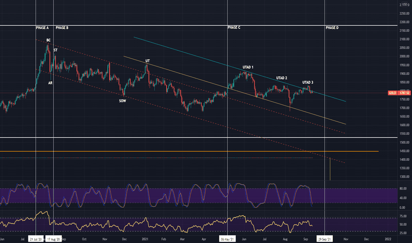The width and height of the screenshot is (412, 243).
Task: Select the UTAD 2 label
Action: 282,78
